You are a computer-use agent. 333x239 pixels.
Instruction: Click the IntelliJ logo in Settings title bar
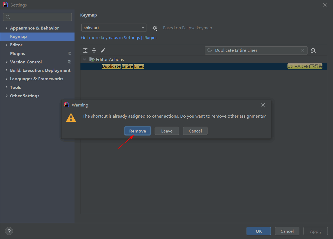5,5
